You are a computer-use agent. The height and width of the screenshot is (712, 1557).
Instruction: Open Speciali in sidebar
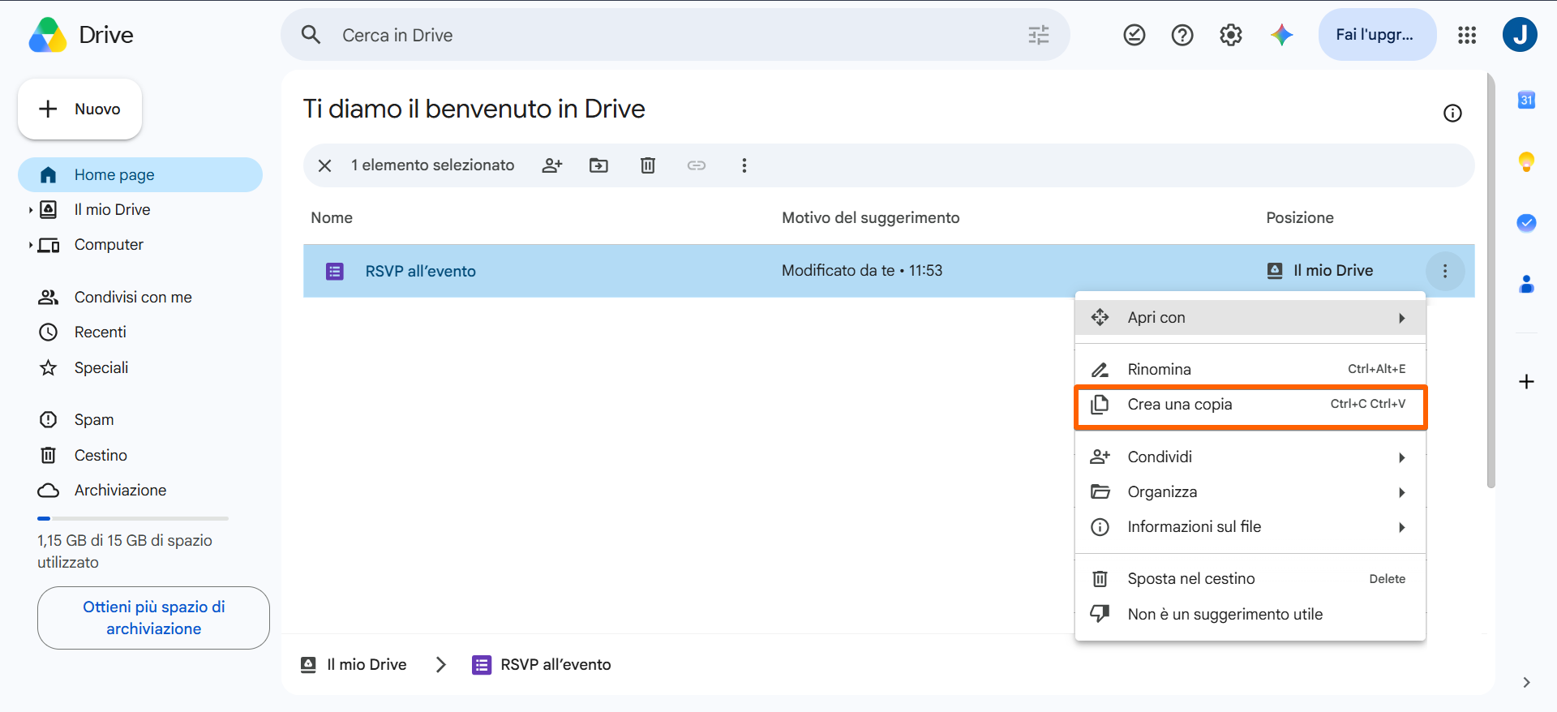pyautogui.click(x=140, y=368)
